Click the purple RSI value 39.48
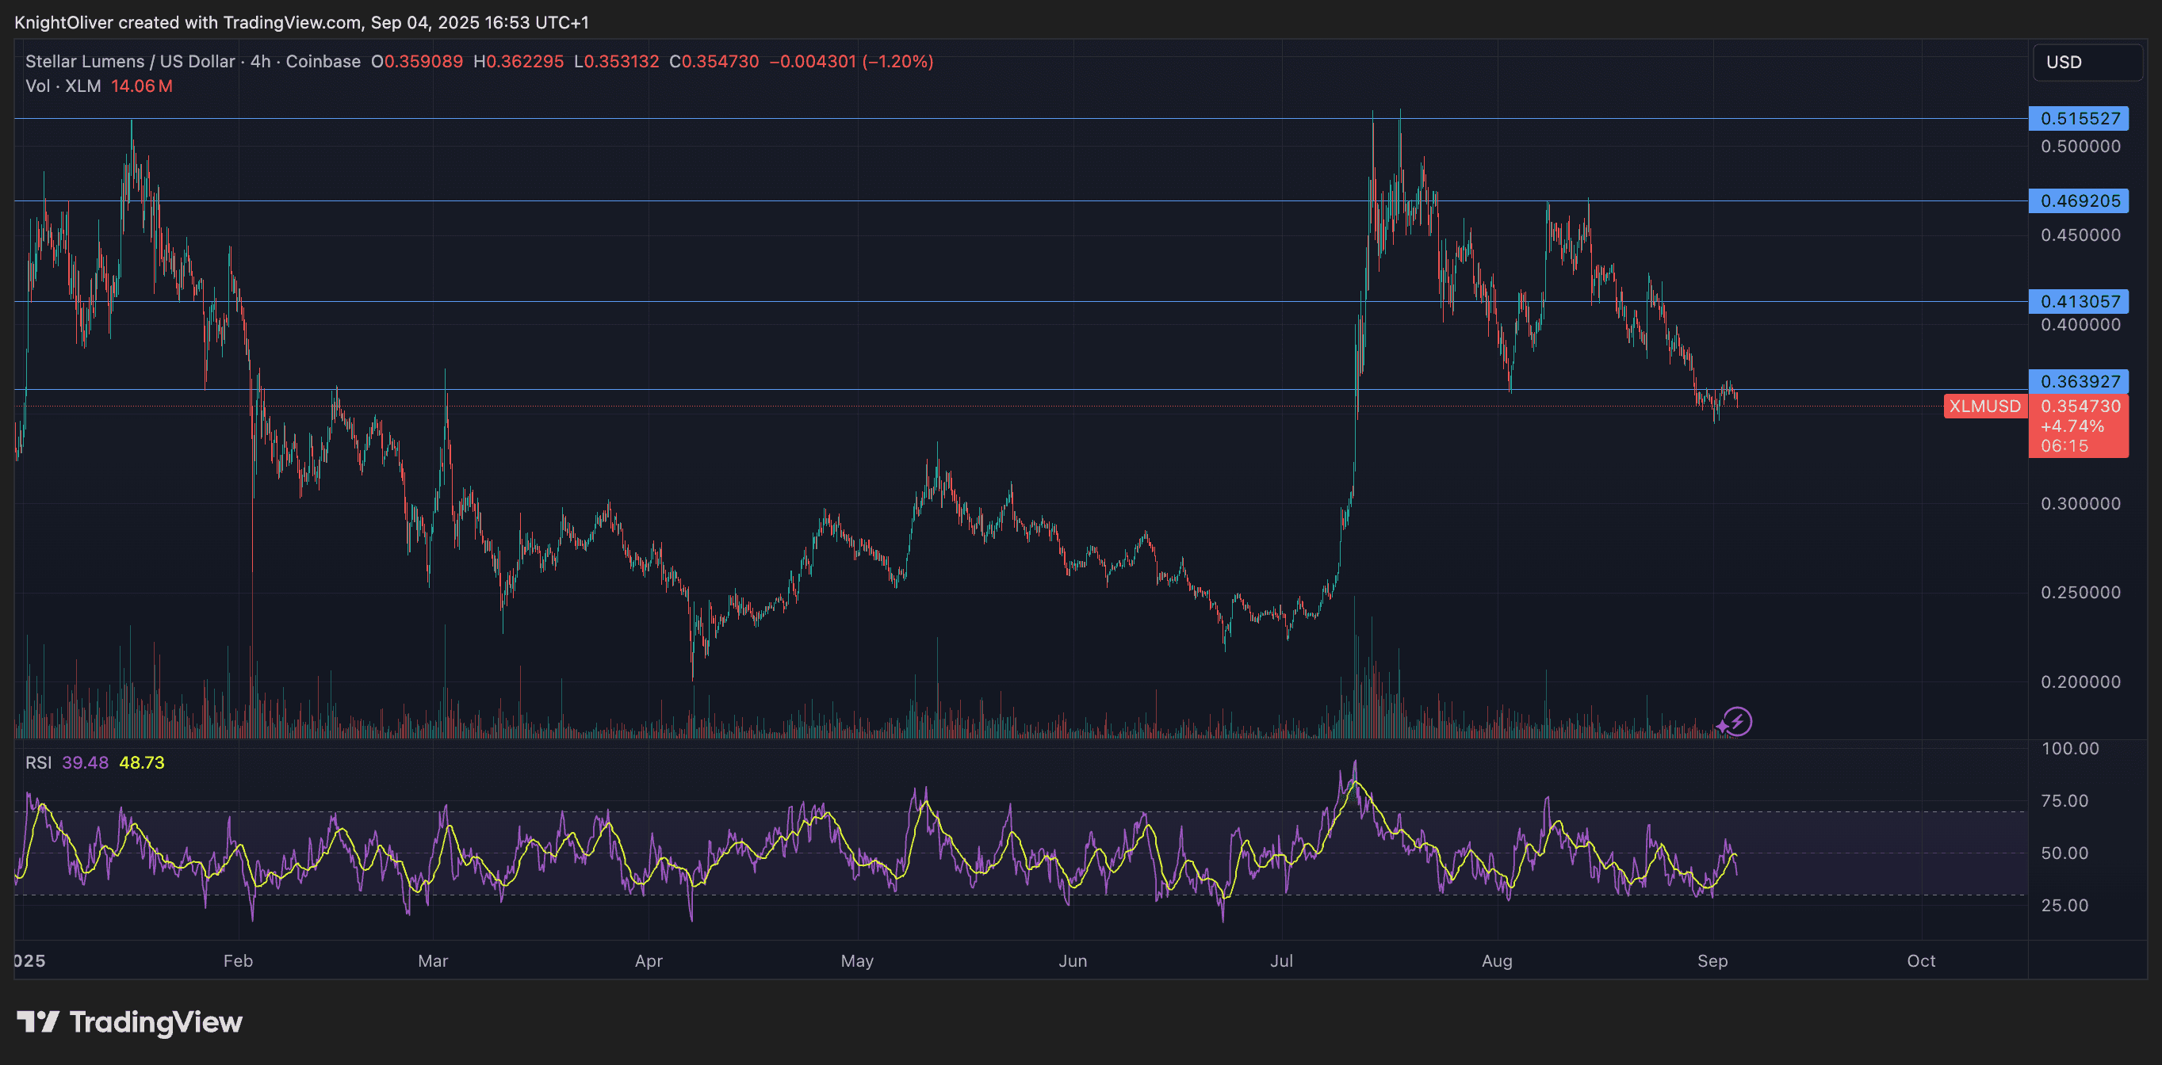The image size is (2162, 1065). pos(85,762)
